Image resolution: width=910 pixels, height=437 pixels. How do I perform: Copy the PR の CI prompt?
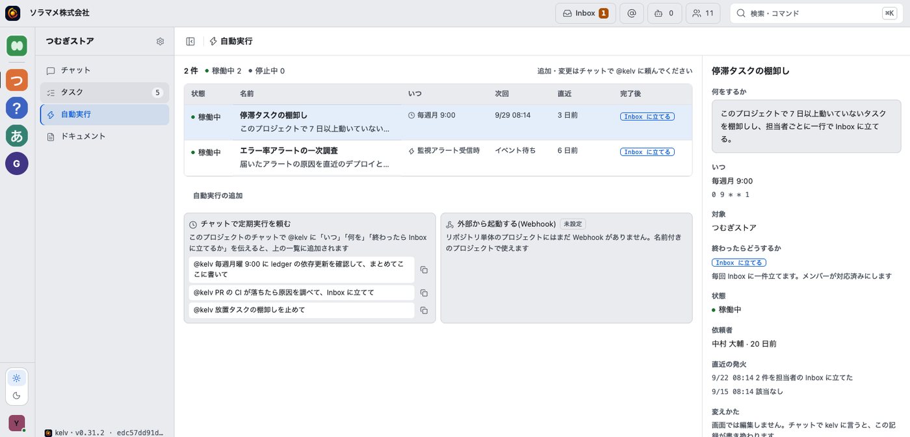[x=424, y=293]
